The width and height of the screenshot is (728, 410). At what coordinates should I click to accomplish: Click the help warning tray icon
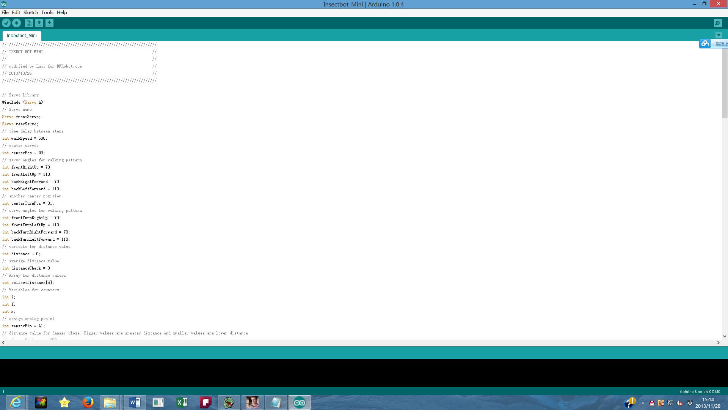click(x=630, y=402)
